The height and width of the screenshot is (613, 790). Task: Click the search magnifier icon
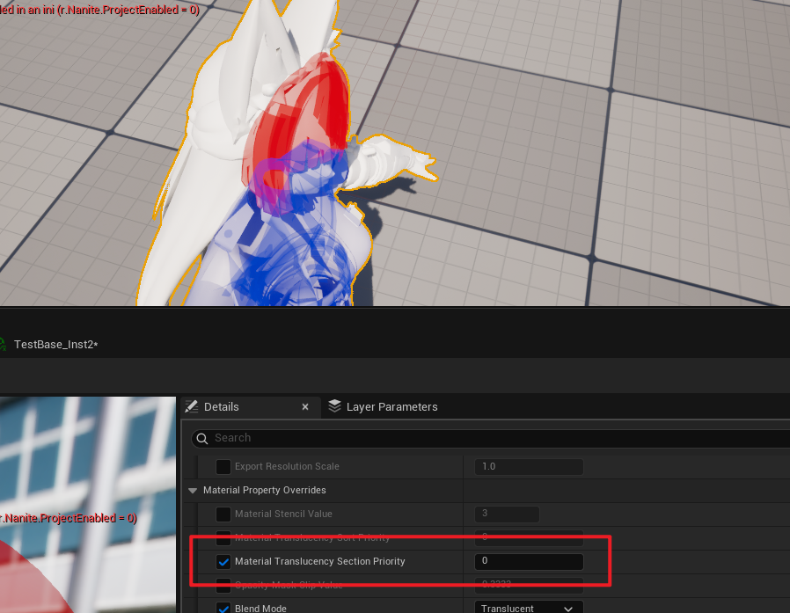(202, 438)
